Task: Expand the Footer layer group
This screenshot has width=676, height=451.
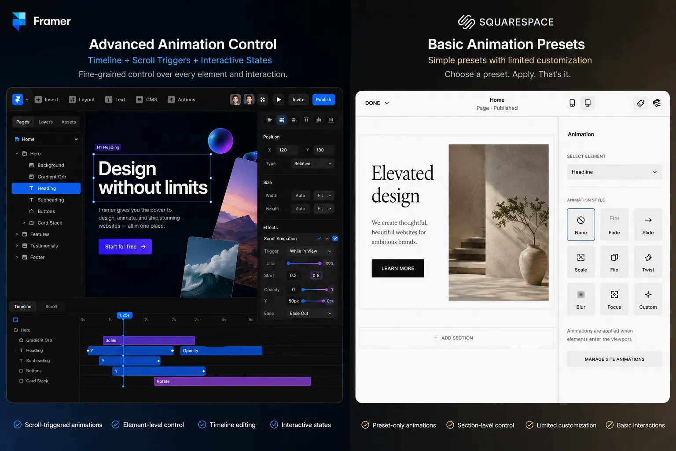Action: pyautogui.click(x=17, y=257)
